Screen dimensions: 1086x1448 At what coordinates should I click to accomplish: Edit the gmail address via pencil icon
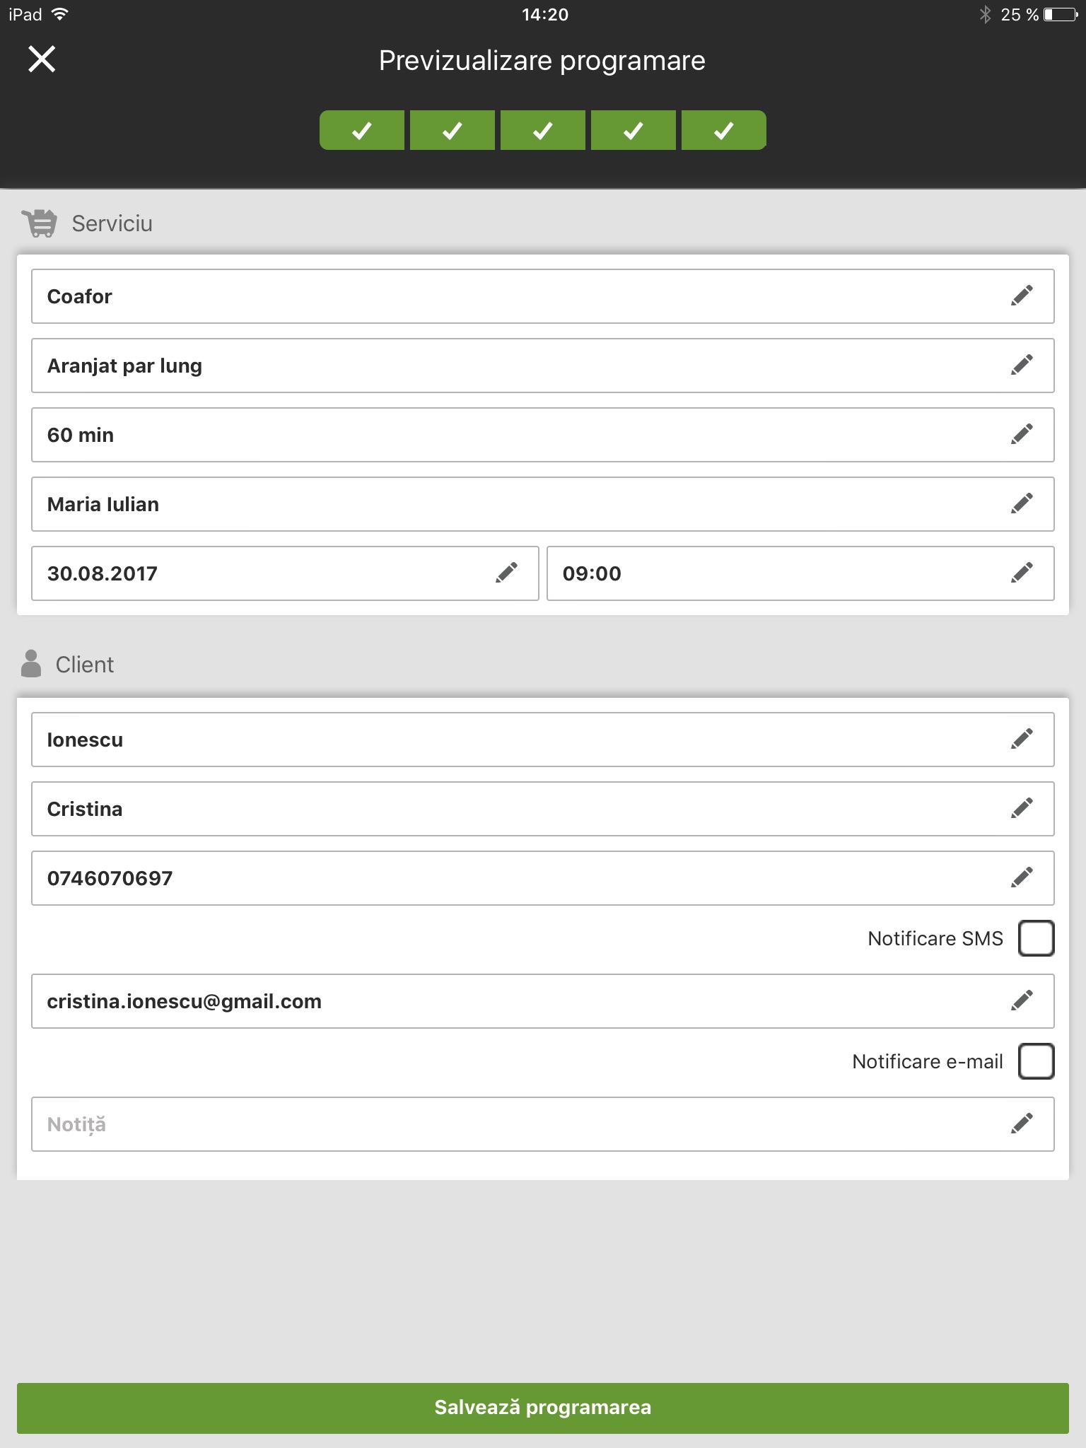1022,1000
